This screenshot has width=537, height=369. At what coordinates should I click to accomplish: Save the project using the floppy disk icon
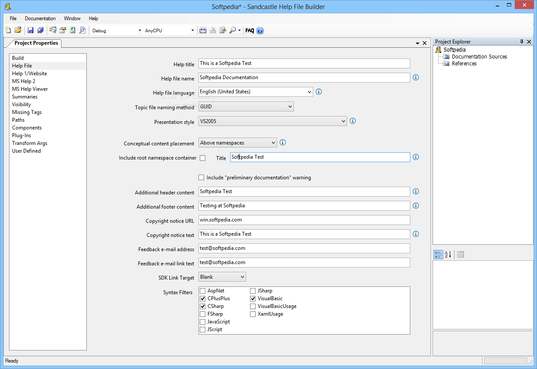[31, 30]
